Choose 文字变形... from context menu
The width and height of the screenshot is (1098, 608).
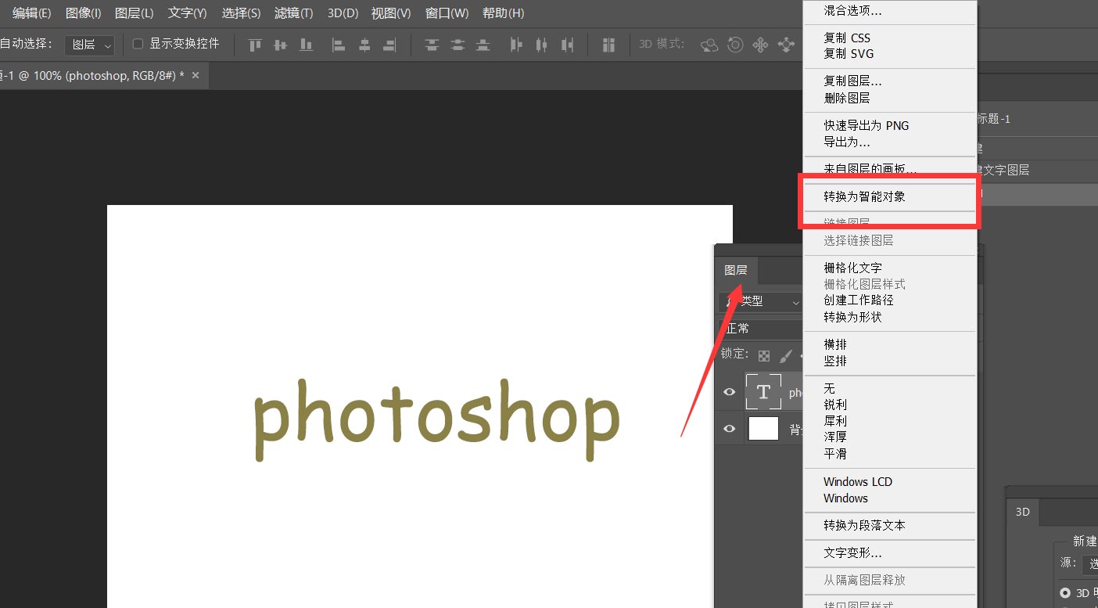click(890, 553)
